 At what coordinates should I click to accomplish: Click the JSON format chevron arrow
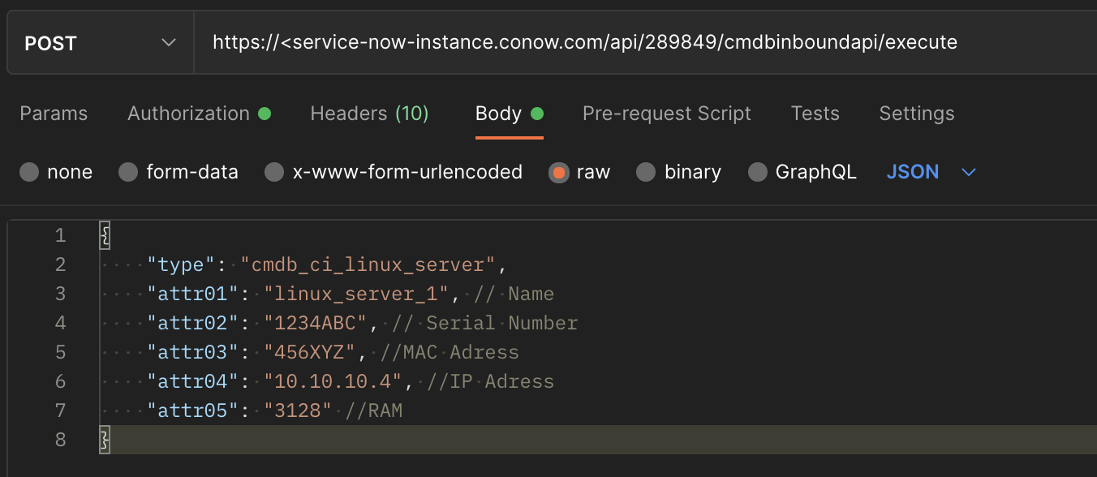968,172
